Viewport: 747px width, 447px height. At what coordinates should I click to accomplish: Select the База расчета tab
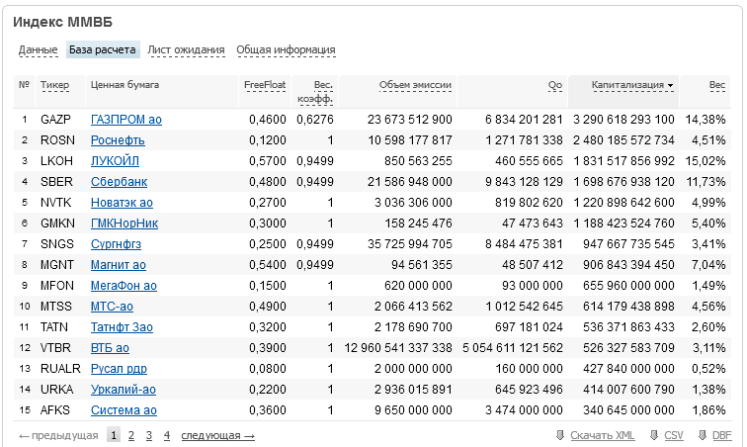tap(103, 49)
